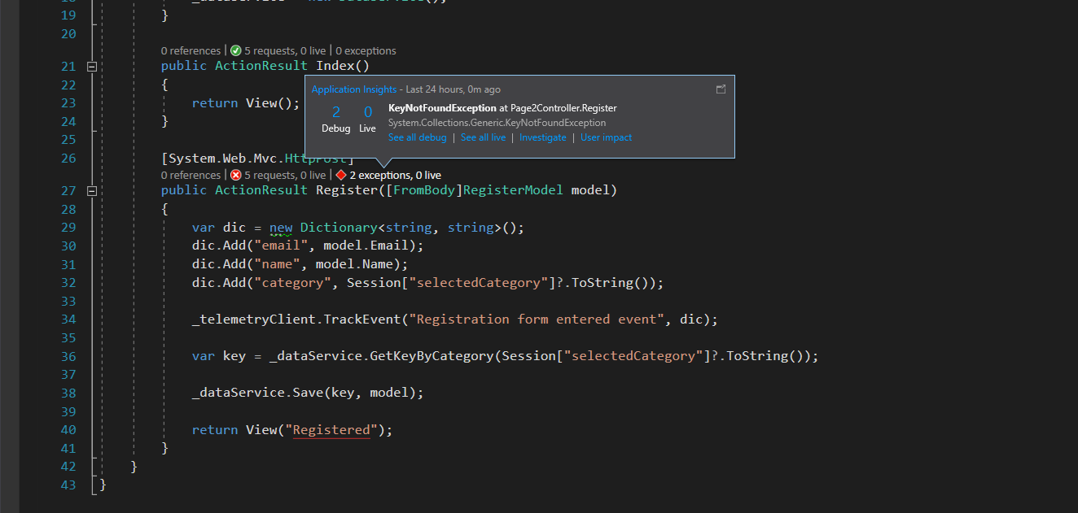Click the Debug exceptions count 2

[x=336, y=112]
